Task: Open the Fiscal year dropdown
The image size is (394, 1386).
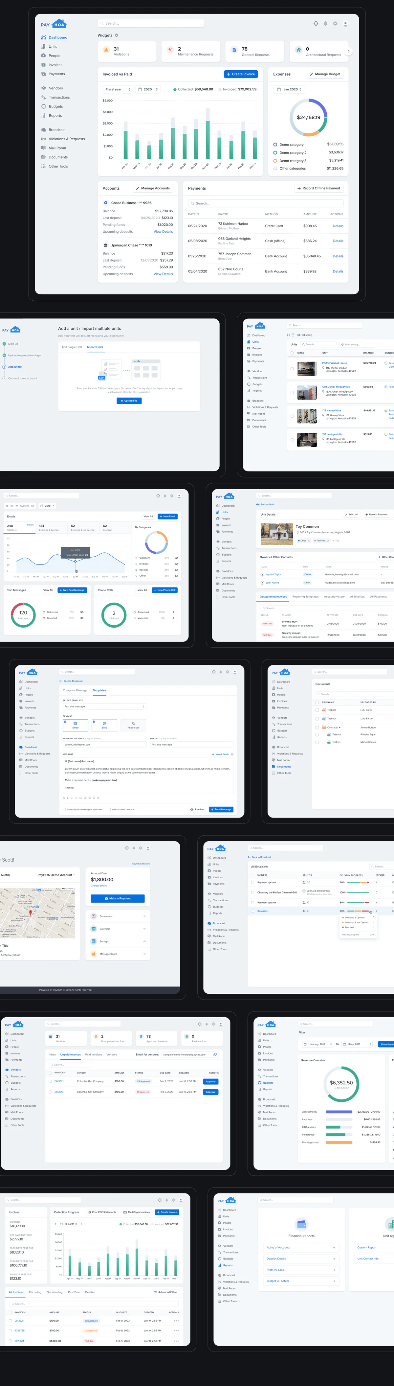Action: click(118, 89)
